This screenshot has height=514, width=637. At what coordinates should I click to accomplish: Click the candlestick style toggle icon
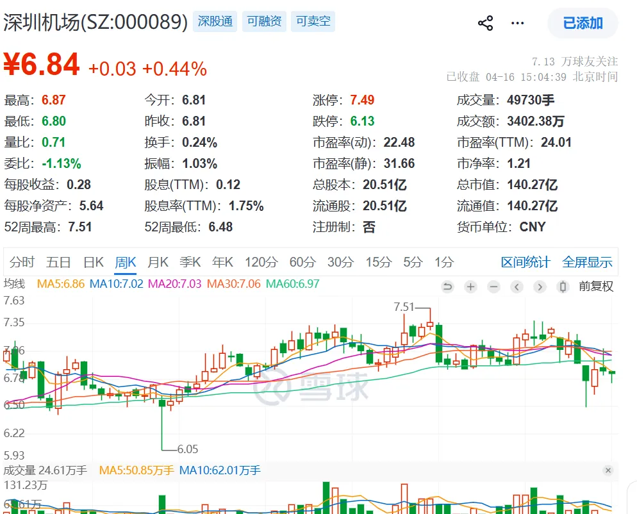pos(563,287)
